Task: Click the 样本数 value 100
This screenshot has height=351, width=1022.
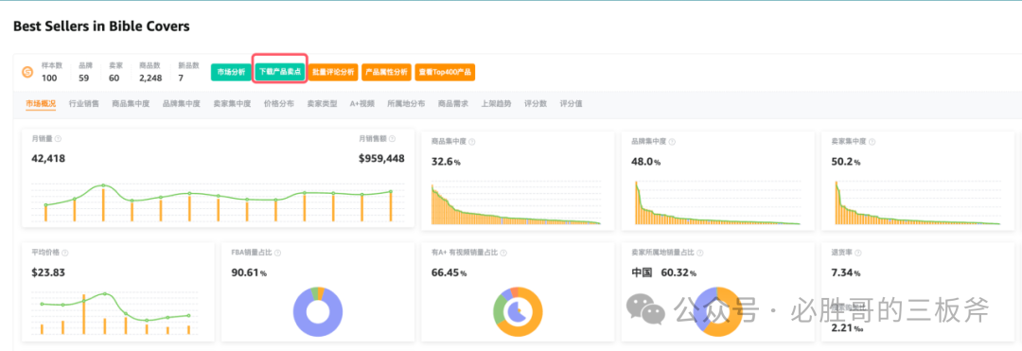Action: (49, 79)
